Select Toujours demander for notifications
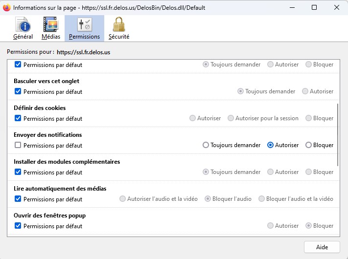Viewport: 348px width, 259px height. tap(206, 145)
